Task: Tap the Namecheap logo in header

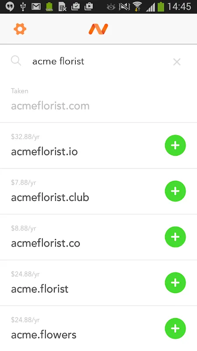Action: (x=98, y=29)
